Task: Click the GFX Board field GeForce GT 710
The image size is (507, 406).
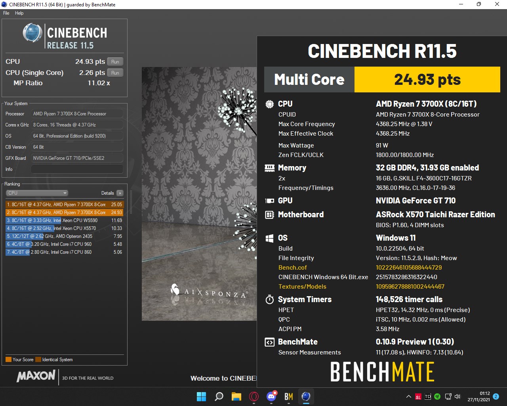Action: point(77,158)
